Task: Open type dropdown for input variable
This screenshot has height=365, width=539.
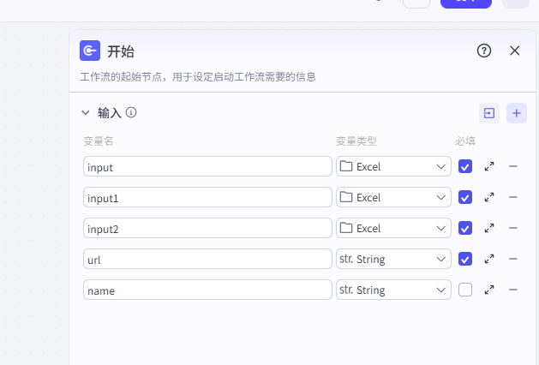Action: [393, 166]
